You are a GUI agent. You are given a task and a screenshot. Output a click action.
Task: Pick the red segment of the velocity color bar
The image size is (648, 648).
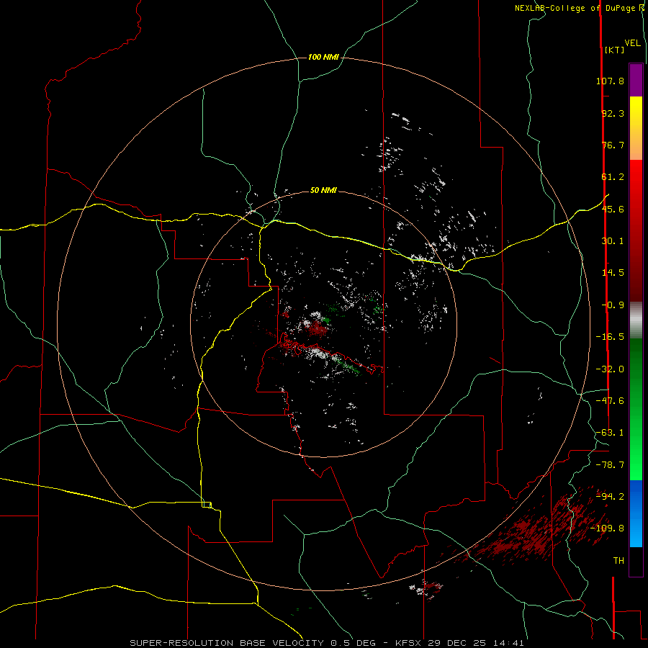click(636, 230)
